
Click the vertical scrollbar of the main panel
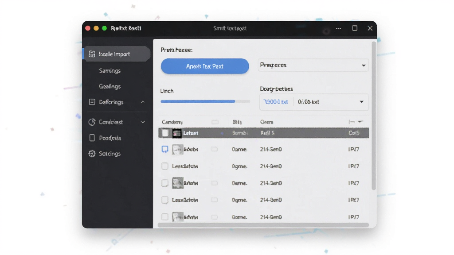pos(373,116)
